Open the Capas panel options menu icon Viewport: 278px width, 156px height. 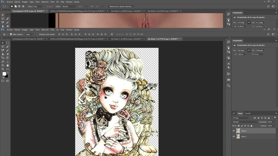276,113
